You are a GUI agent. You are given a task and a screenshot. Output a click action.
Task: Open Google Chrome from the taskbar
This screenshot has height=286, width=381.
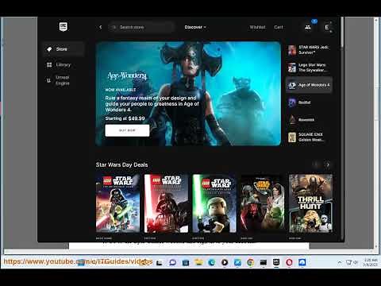tap(250, 262)
